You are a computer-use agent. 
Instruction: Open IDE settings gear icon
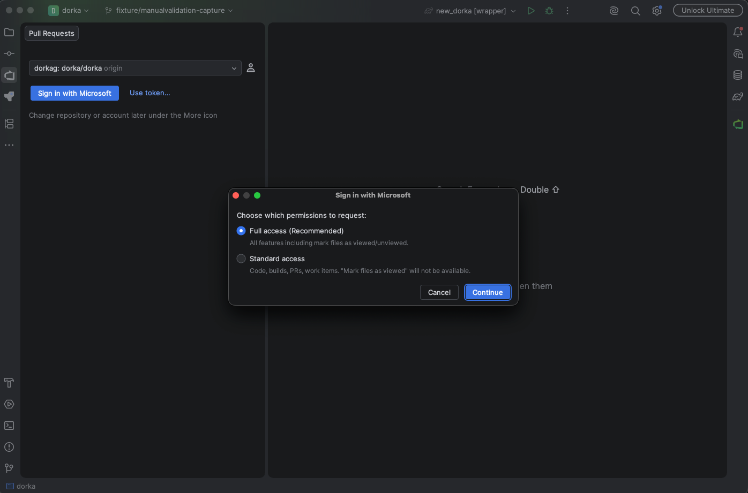[x=657, y=11]
